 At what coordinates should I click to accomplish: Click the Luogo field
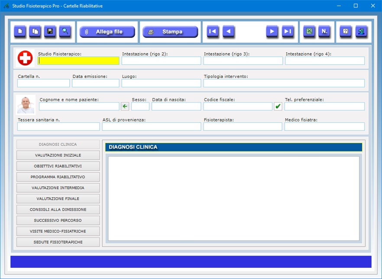pyautogui.click(x=161, y=83)
